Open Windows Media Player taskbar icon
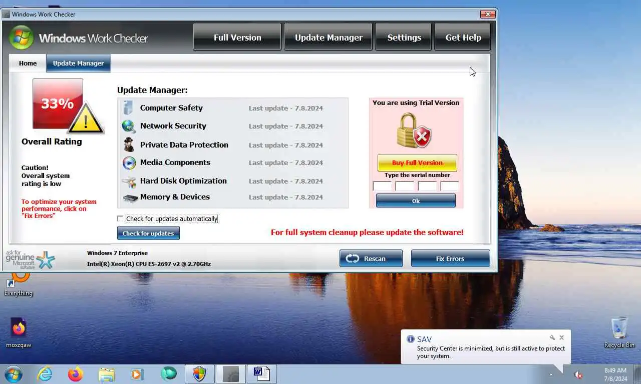Viewport: 641px width, 384px height. [x=137, y=374]
